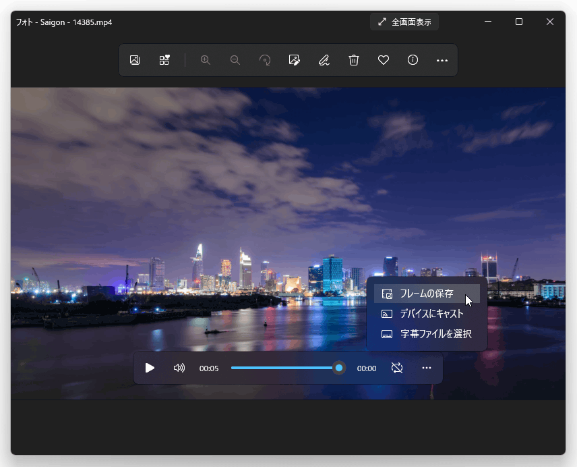Open the gallery view icon
577x467 pixels.
pos(135,60)
